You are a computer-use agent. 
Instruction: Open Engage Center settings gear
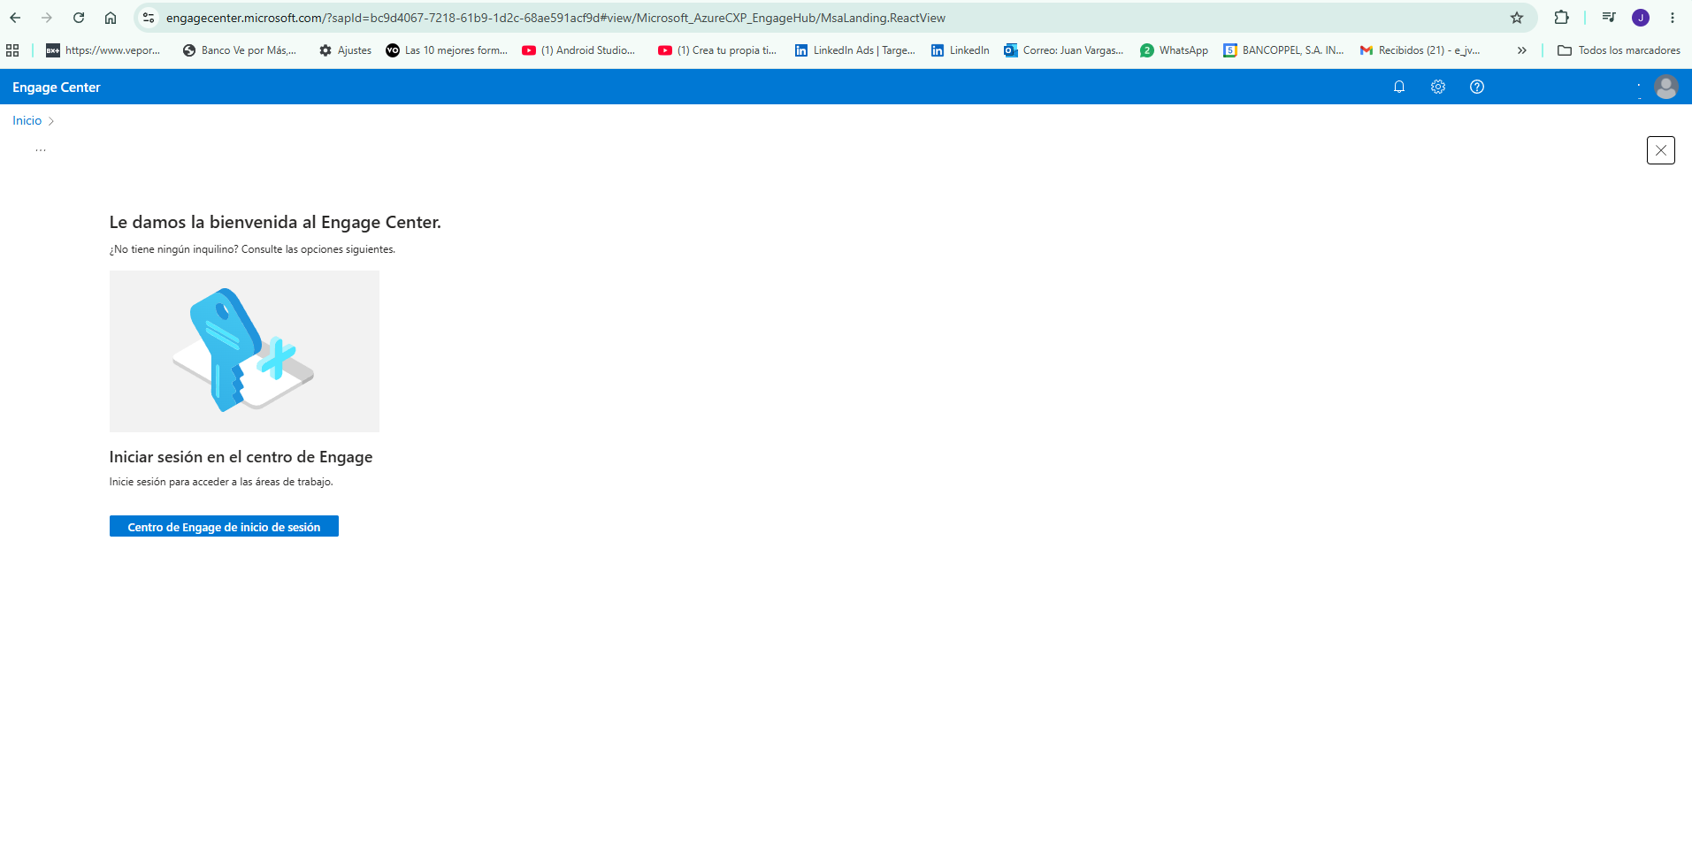click(1438, 87)
